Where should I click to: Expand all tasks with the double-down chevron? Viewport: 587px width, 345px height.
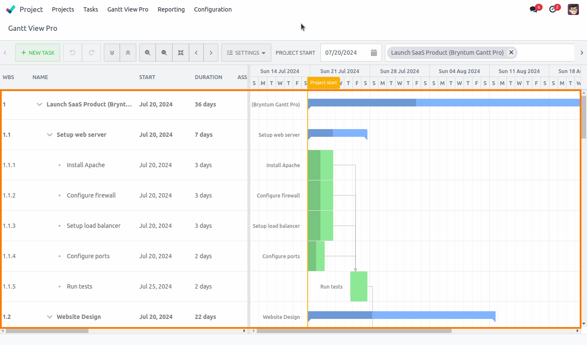pos(112,52)
